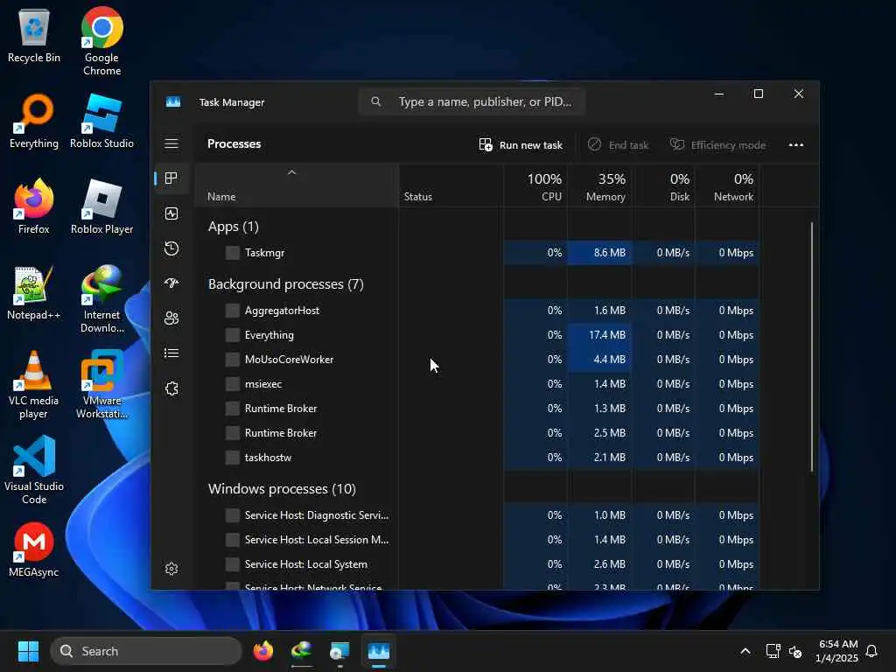Select the Taskmgr process row
The height and width of the screenshot is (672, 896).
(477, 253)
